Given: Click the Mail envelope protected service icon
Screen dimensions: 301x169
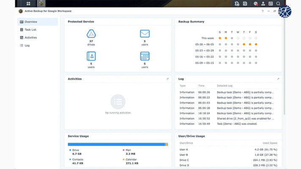Looking at the screenshot, I should (x=145, y=34).
